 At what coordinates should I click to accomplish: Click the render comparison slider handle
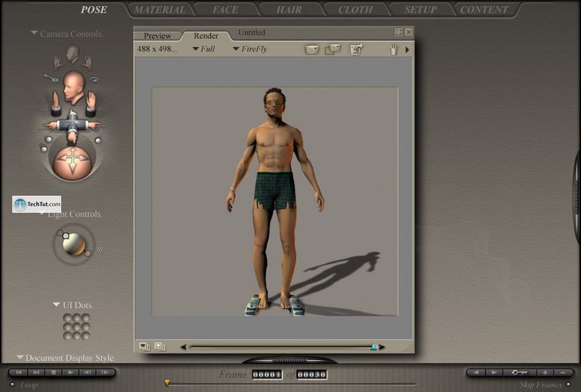(374, 347)
